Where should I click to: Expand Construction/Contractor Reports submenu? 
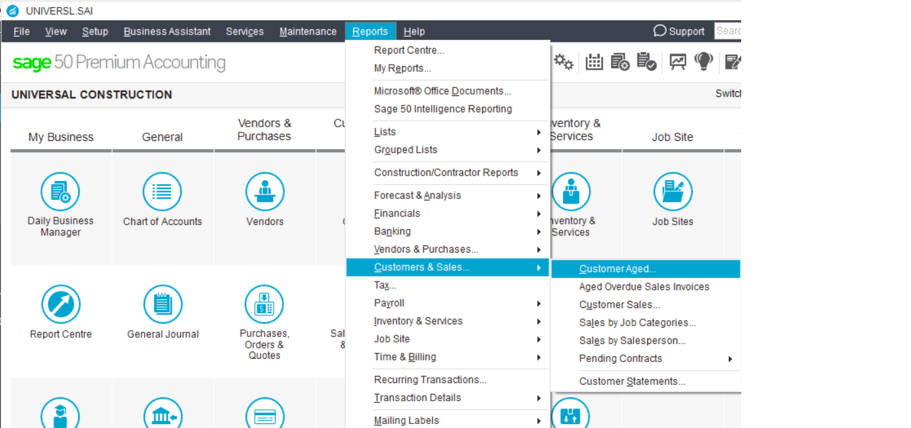447,172
